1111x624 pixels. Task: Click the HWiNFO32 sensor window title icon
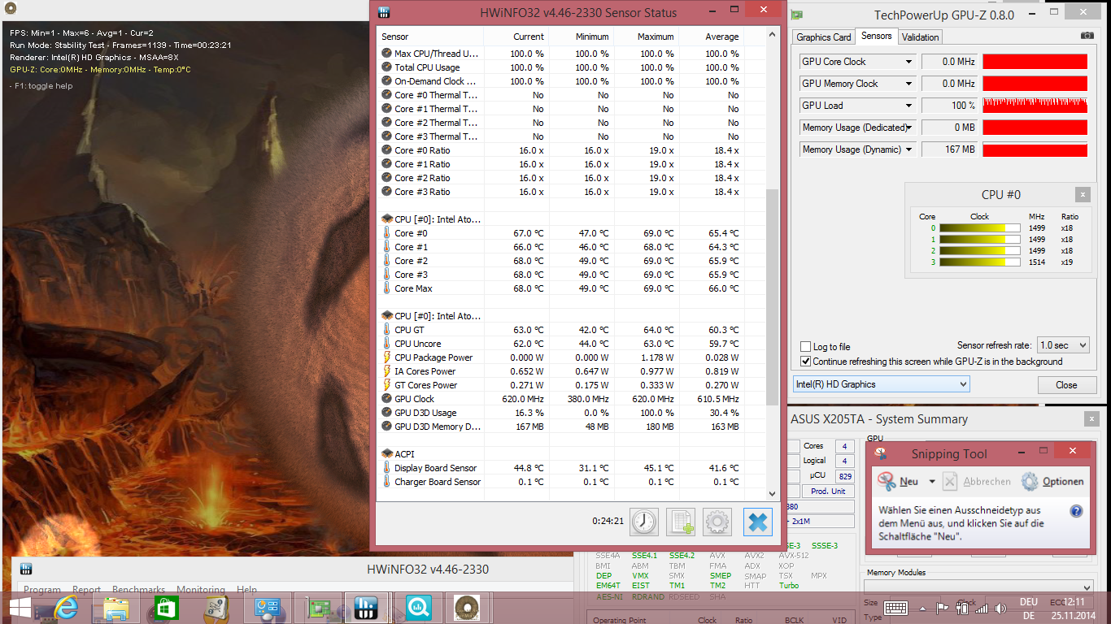click(385, 12)
